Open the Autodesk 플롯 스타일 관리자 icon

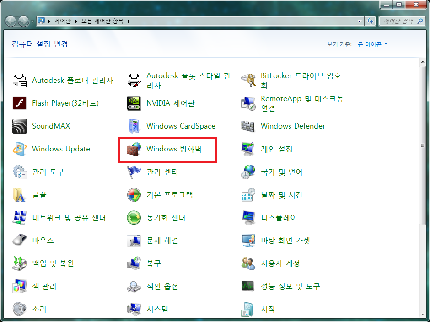click(x=134, y=80)
